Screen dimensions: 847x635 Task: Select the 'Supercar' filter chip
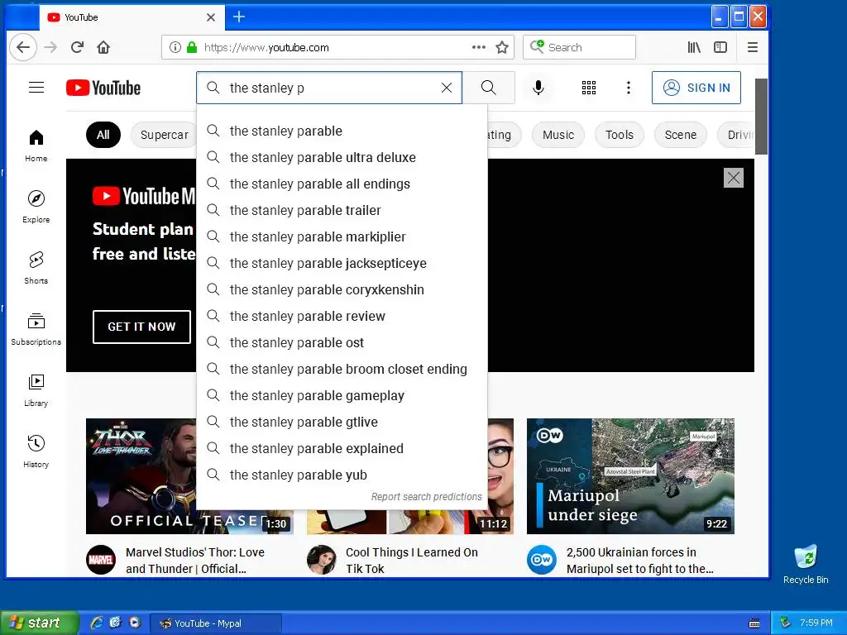(165, 135)
